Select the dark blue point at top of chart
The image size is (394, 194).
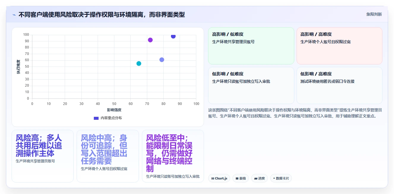[173, 36]
